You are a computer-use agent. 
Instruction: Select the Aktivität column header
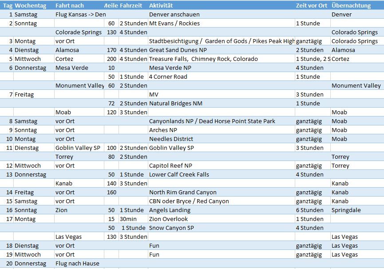click(x=161, y=5)
